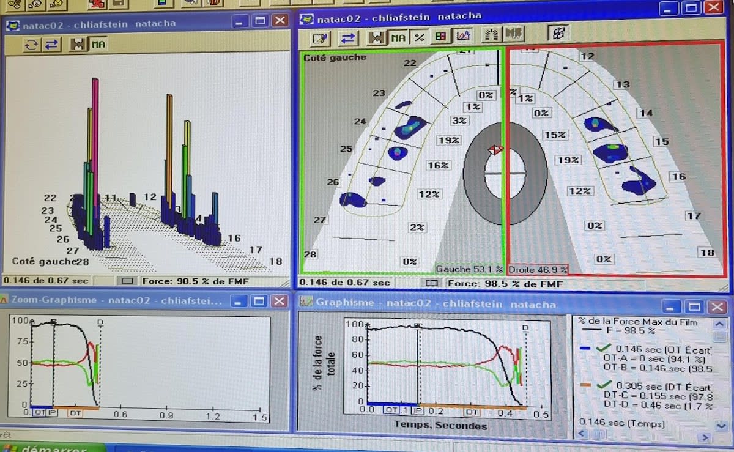Click the legend scroll-right arrow in Graphisme
This screenshot has width=734, height=452.
(705, 437)
